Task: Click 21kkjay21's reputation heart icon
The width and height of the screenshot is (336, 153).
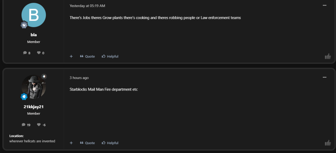Action: [x=39, y=125]
